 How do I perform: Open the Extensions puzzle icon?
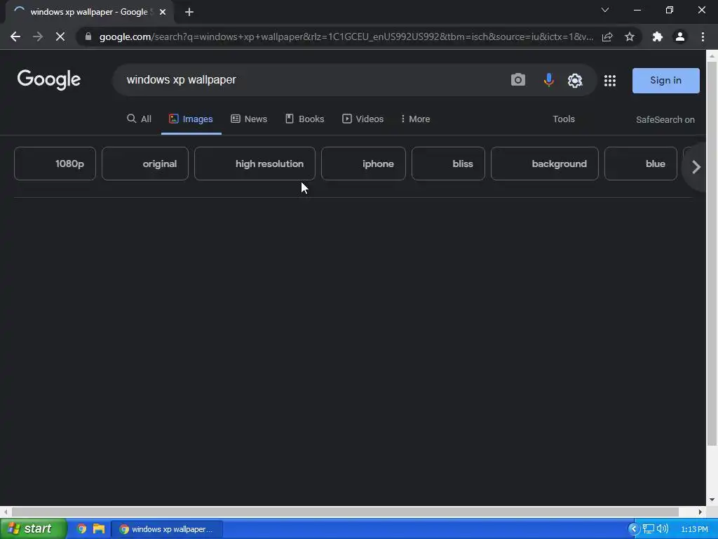click(x=658, y=36)
